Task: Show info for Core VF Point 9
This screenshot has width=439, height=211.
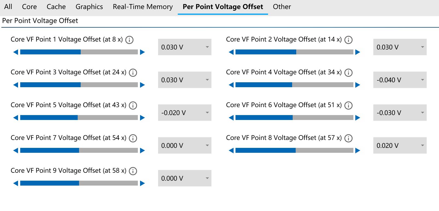Action: pos(133,171)
